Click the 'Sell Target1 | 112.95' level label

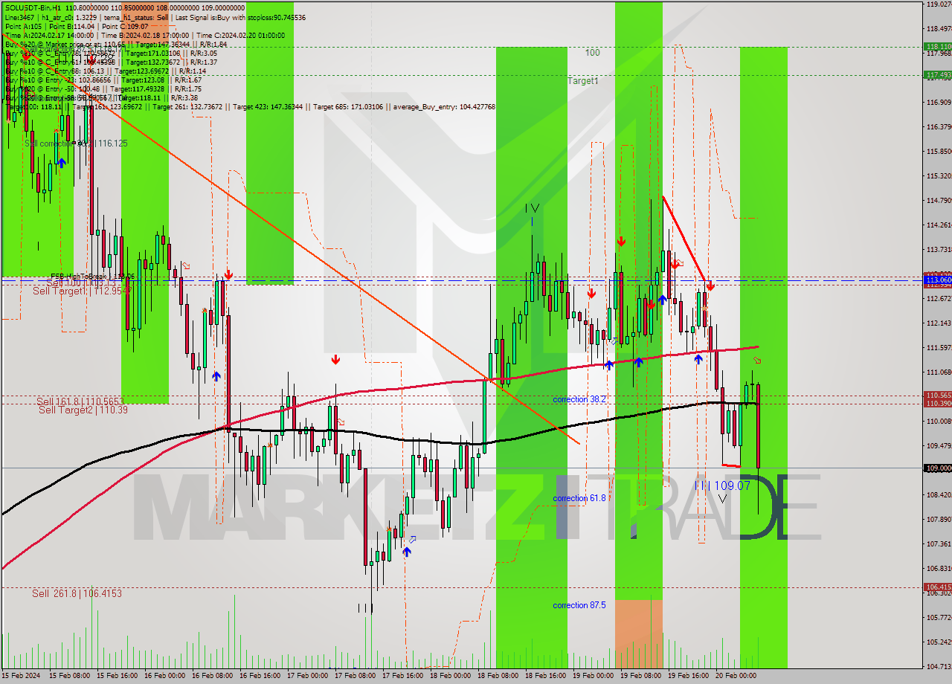point(82,291)
